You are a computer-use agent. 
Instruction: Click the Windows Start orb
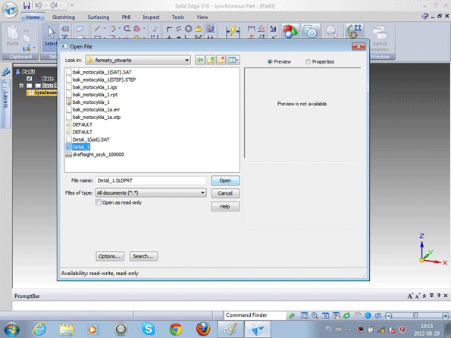11,329
